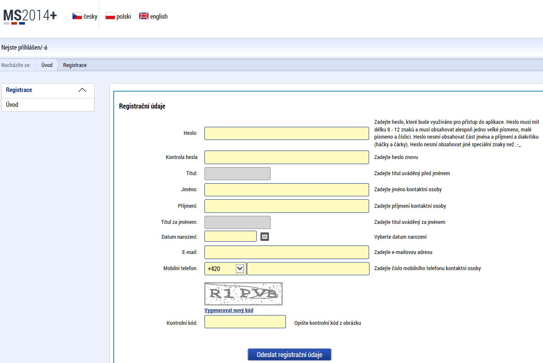Click the Registrace sidebar header

point(48,90)
